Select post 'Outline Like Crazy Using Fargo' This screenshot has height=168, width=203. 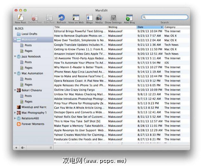(122, 90)
